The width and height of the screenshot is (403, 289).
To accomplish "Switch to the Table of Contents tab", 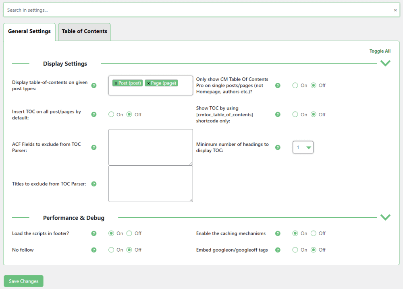I will tap(84, 31).
